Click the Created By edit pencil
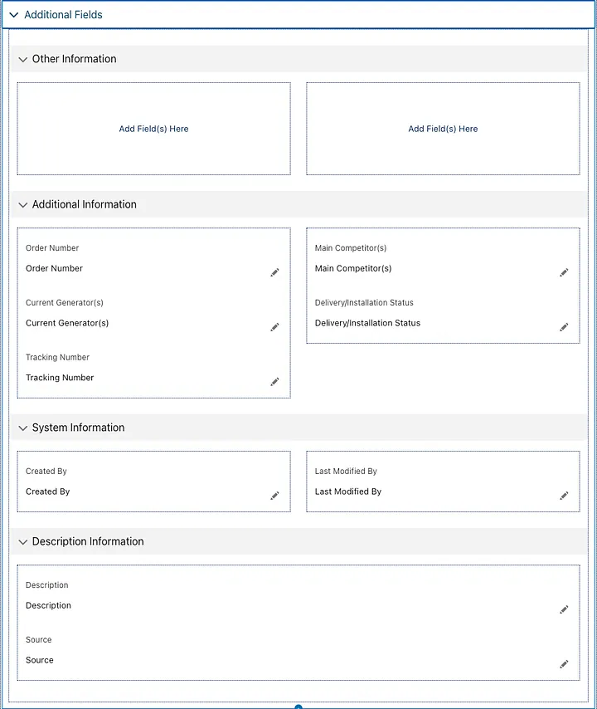Image resolution: width=597 pixels, height=709 pixels. coord(274,496)
